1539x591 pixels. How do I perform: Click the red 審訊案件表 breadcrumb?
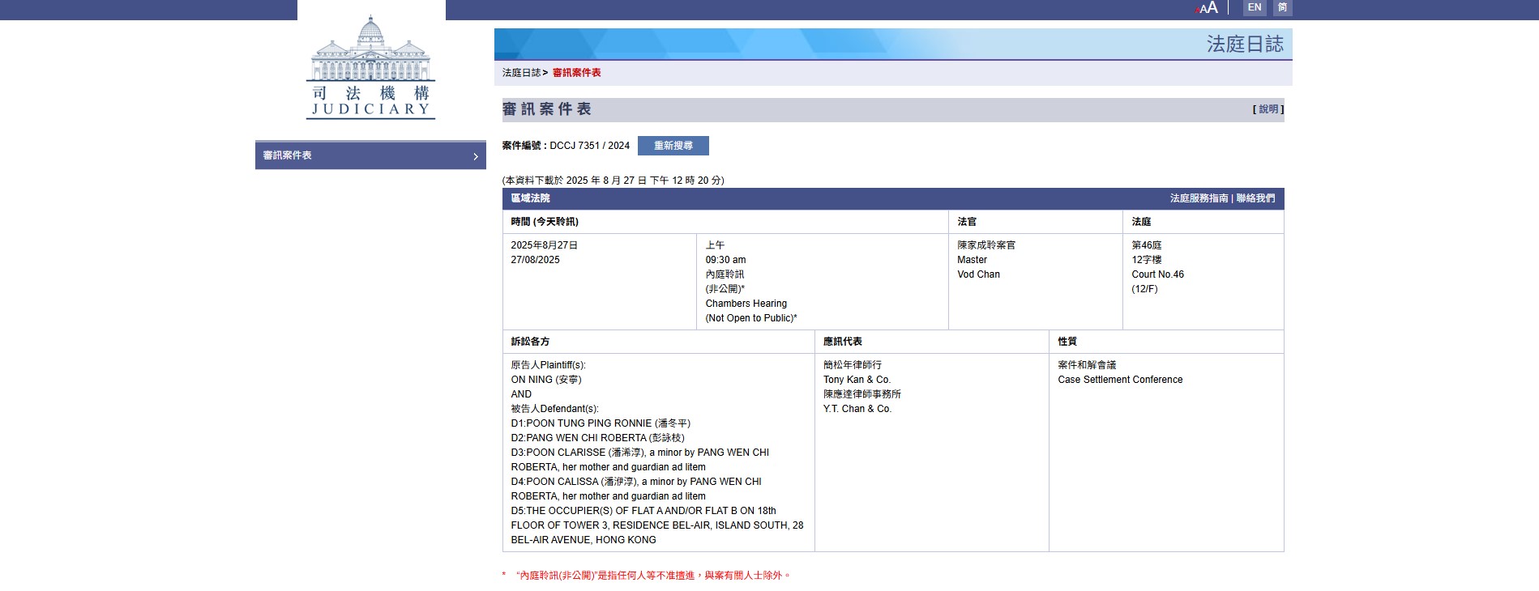click(576, 73)
